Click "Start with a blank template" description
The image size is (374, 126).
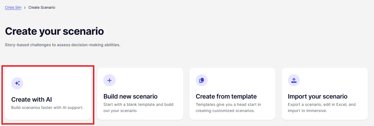pos(139,108)
